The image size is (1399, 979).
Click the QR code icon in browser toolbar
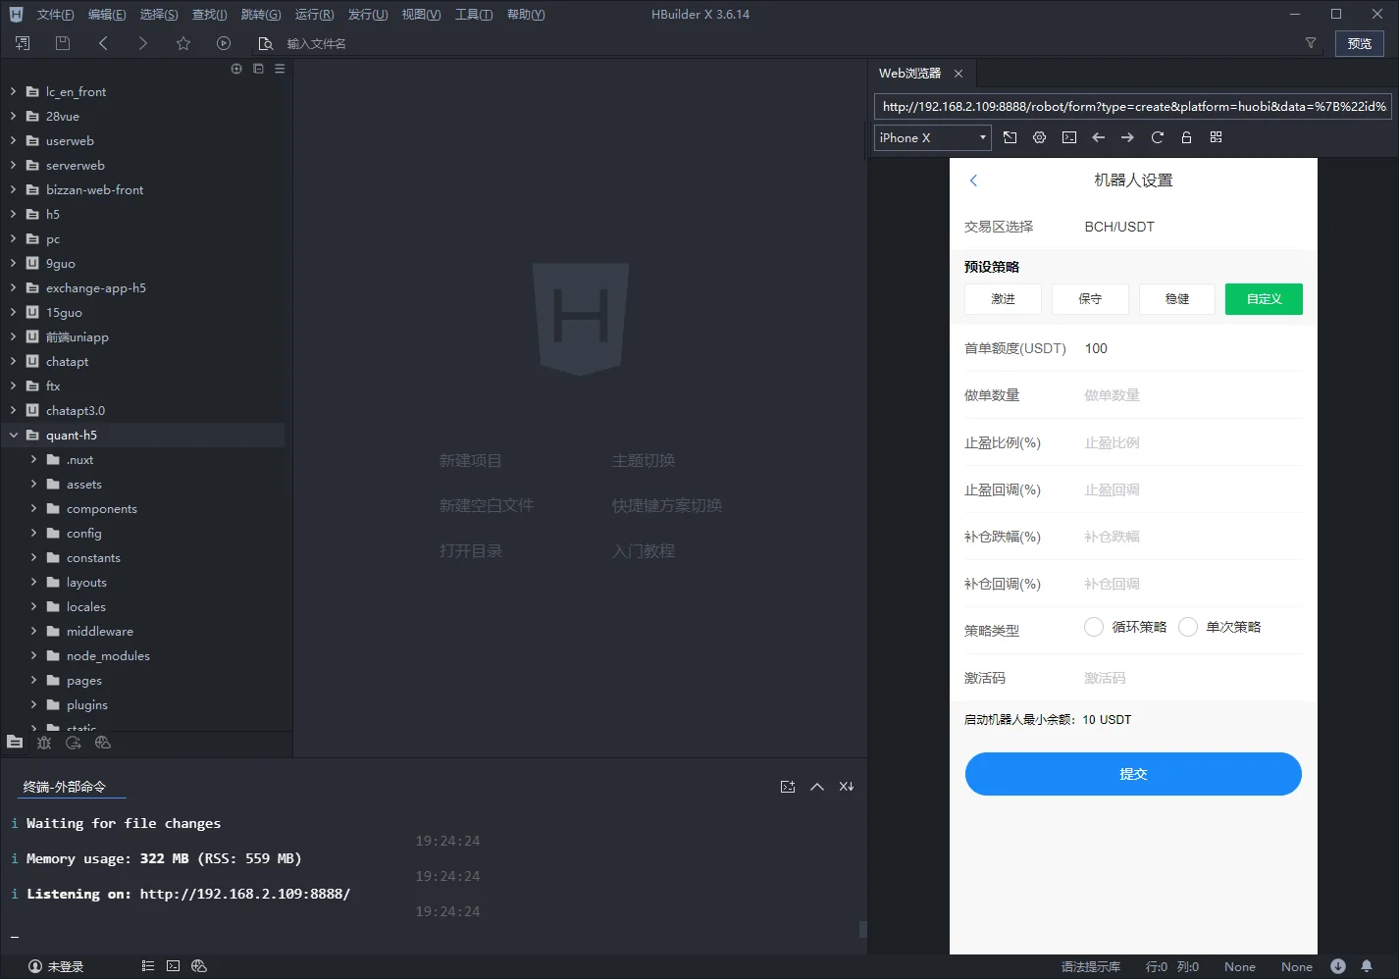coord(1216,137)
